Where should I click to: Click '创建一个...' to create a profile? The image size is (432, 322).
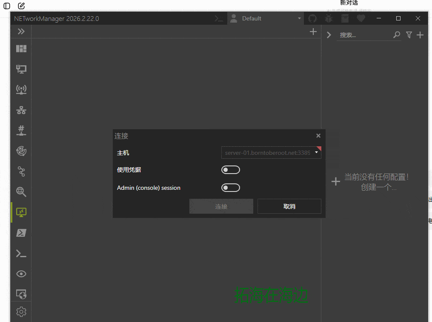point(379,187)
